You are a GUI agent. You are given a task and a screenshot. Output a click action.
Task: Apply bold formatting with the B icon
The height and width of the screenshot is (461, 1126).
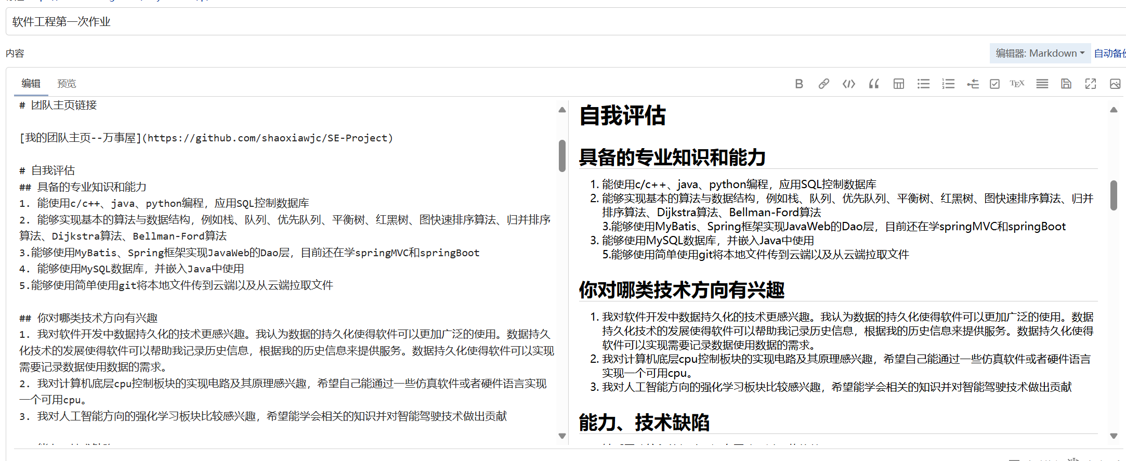point(799,84)
